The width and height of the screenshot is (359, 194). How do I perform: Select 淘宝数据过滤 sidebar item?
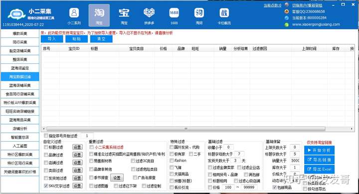tap(20, 77)
